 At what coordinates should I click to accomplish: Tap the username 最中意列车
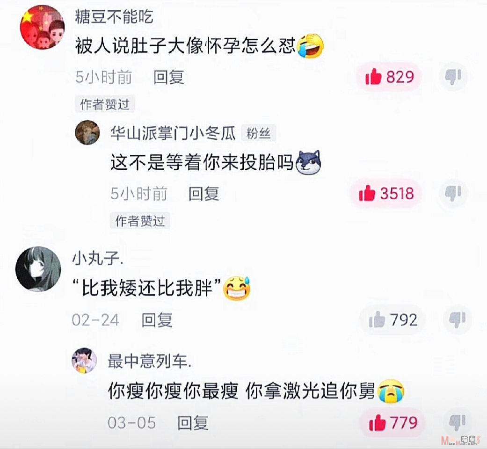(149, 361)
